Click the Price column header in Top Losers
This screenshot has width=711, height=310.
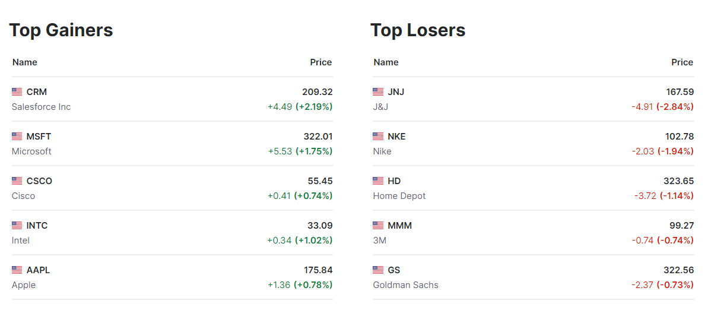[x=682, y=62]
